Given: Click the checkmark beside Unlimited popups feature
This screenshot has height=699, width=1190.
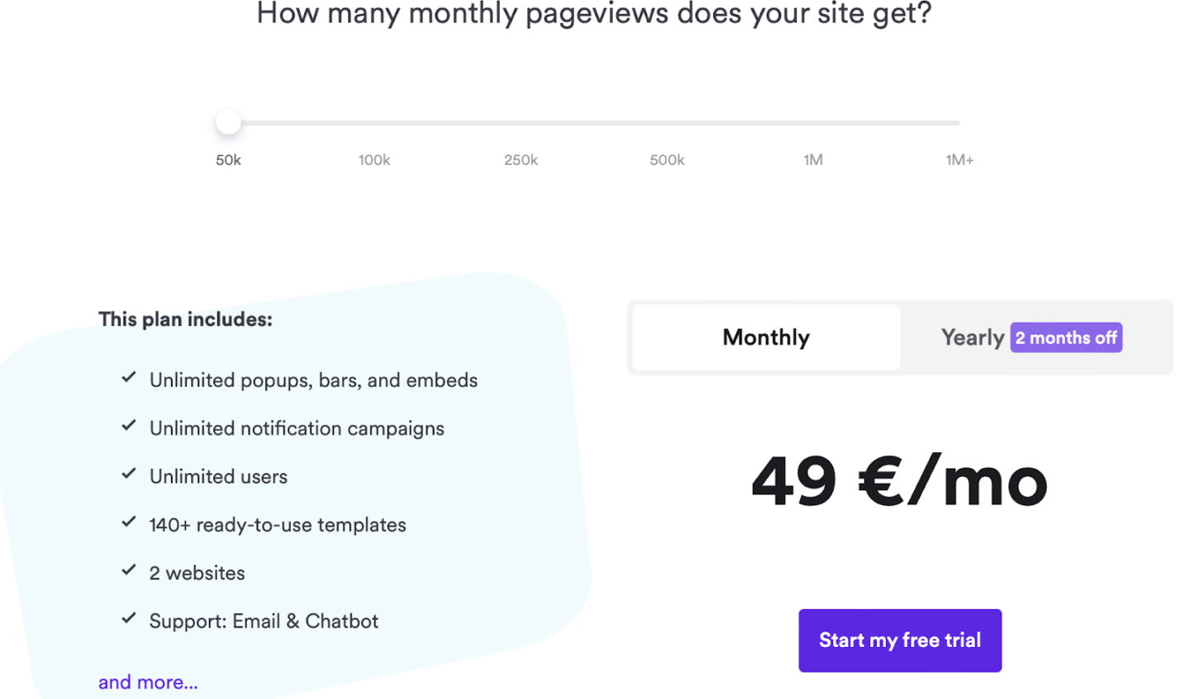Looking at the screenshot, I should tap(129, 377).
